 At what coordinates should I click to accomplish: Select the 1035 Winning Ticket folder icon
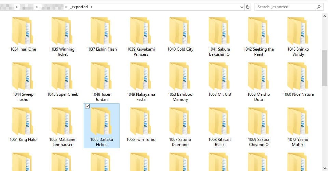(x=62, y=31)
